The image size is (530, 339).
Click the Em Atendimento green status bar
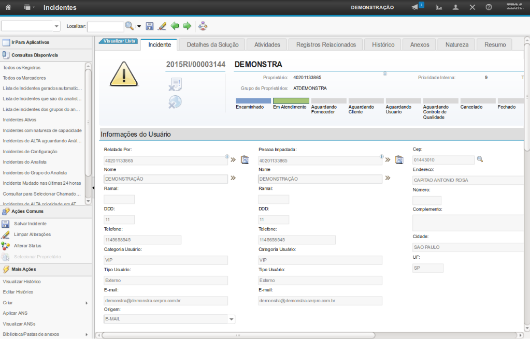(x=291, y=101)
